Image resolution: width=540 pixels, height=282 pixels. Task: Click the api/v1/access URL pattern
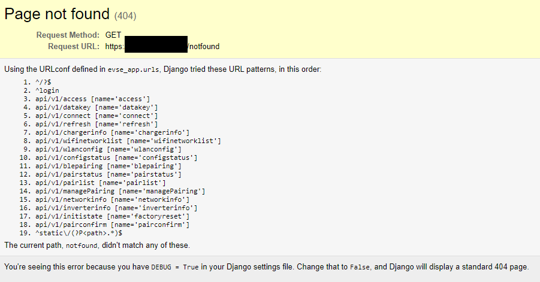(92, 99)
